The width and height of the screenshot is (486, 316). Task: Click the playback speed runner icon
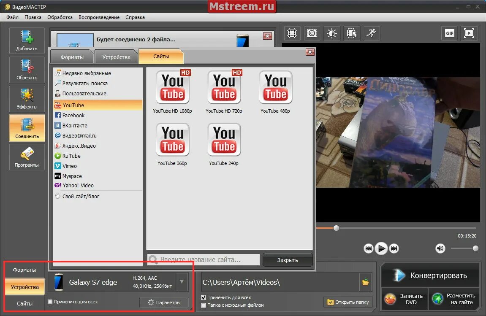point(371,33)
